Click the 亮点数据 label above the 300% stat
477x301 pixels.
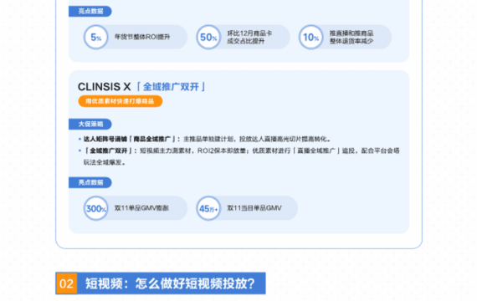(x=90, y=182)
